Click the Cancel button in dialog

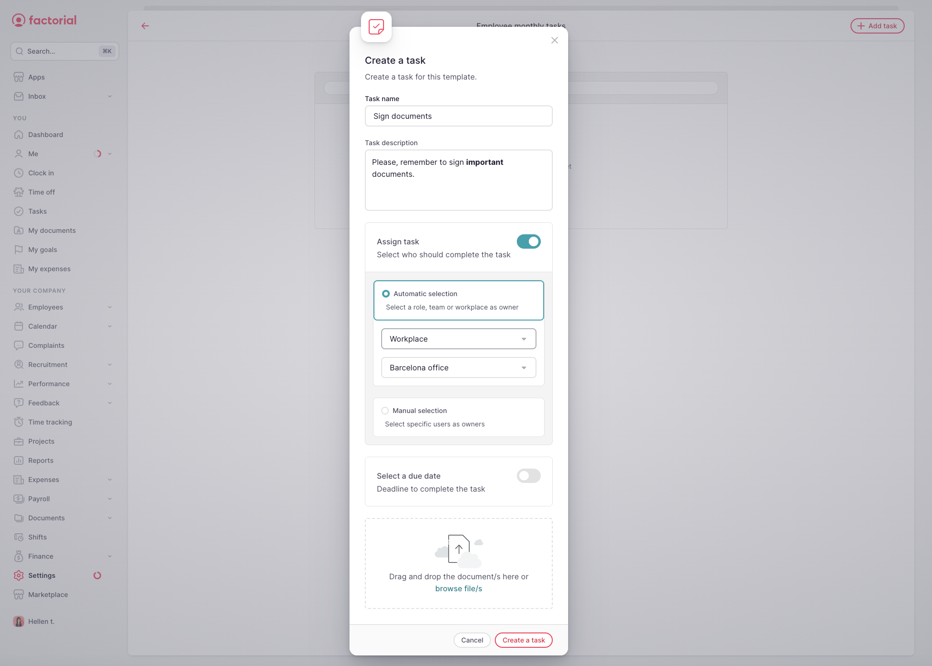click(x=472, y=640)
